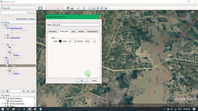
Task: Click the line Width value field
Action: tap(71, 41)
